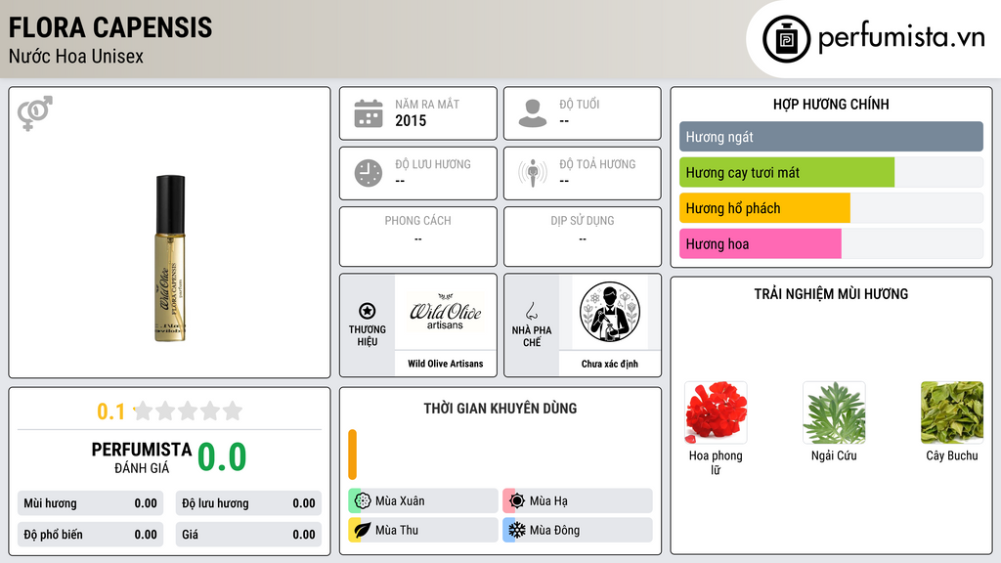Click the sillage icon beside Độ toả hương

533,173
